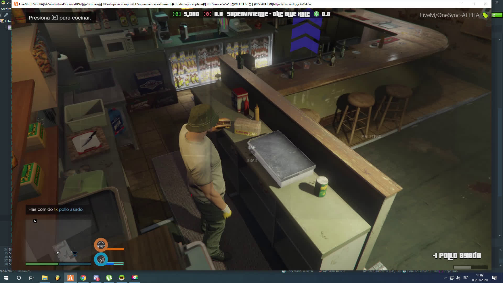Open the clock showing 03/01/2020
Viewport: 503px width, 283px height.
(480, 278)
